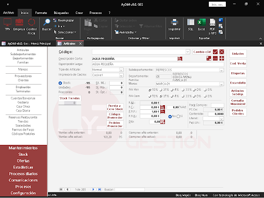Open the Estadísticas sidebar section
264x198 pixels.
(x=23, y=167)
